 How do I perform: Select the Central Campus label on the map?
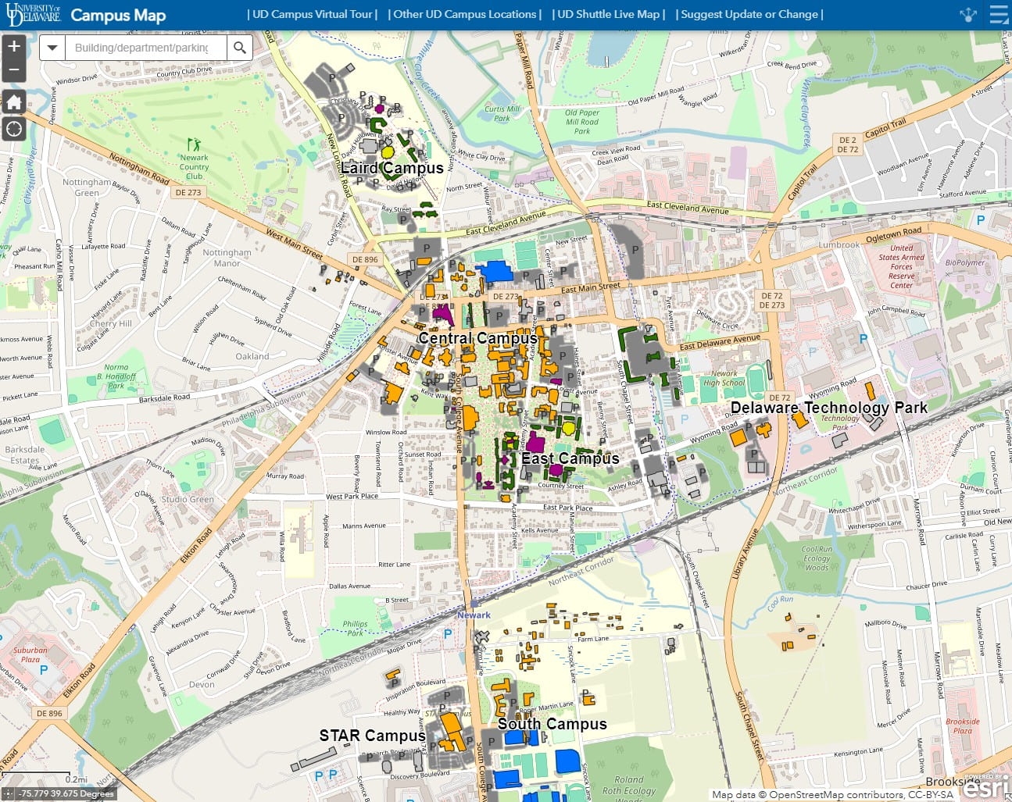(477, 337)
